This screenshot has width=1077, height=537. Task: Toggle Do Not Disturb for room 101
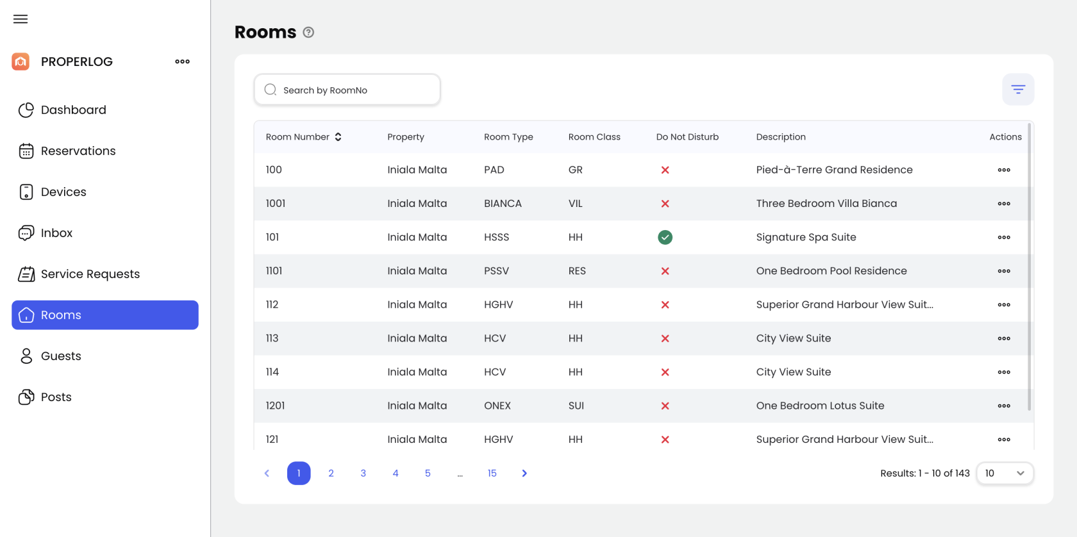coord(665,238)
